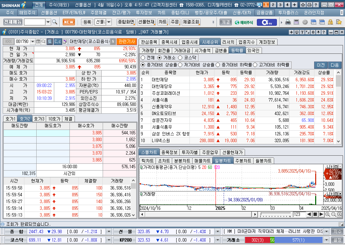
Task: Open the KP200 ticker dropdown arrow
Action: click(217, 240)
